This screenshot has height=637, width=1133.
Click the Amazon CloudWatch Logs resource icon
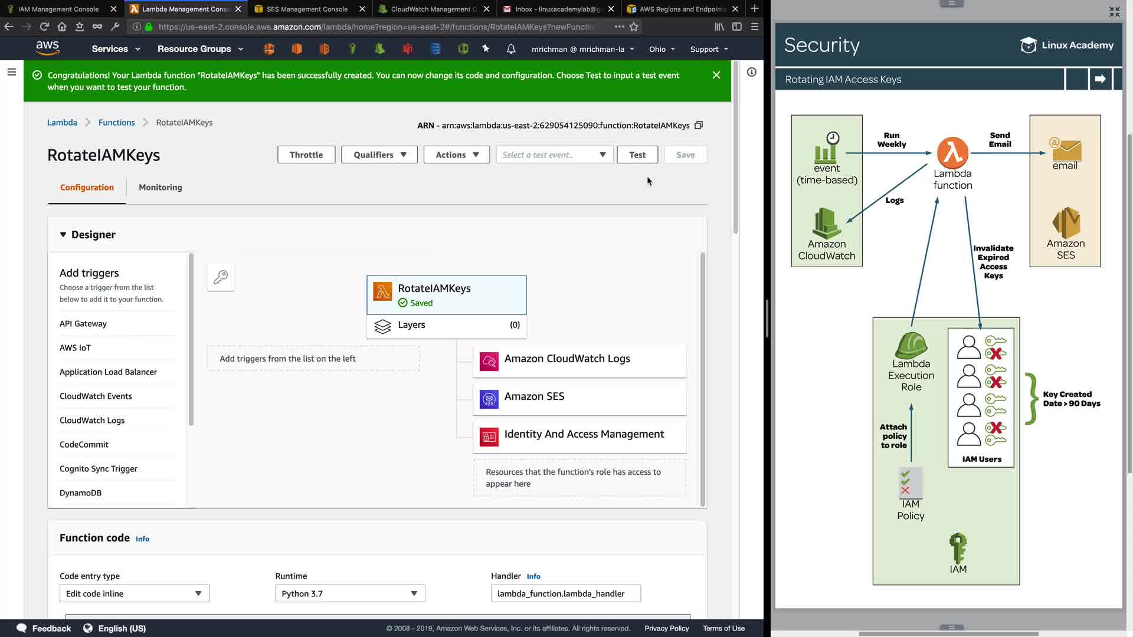(489, 361)
